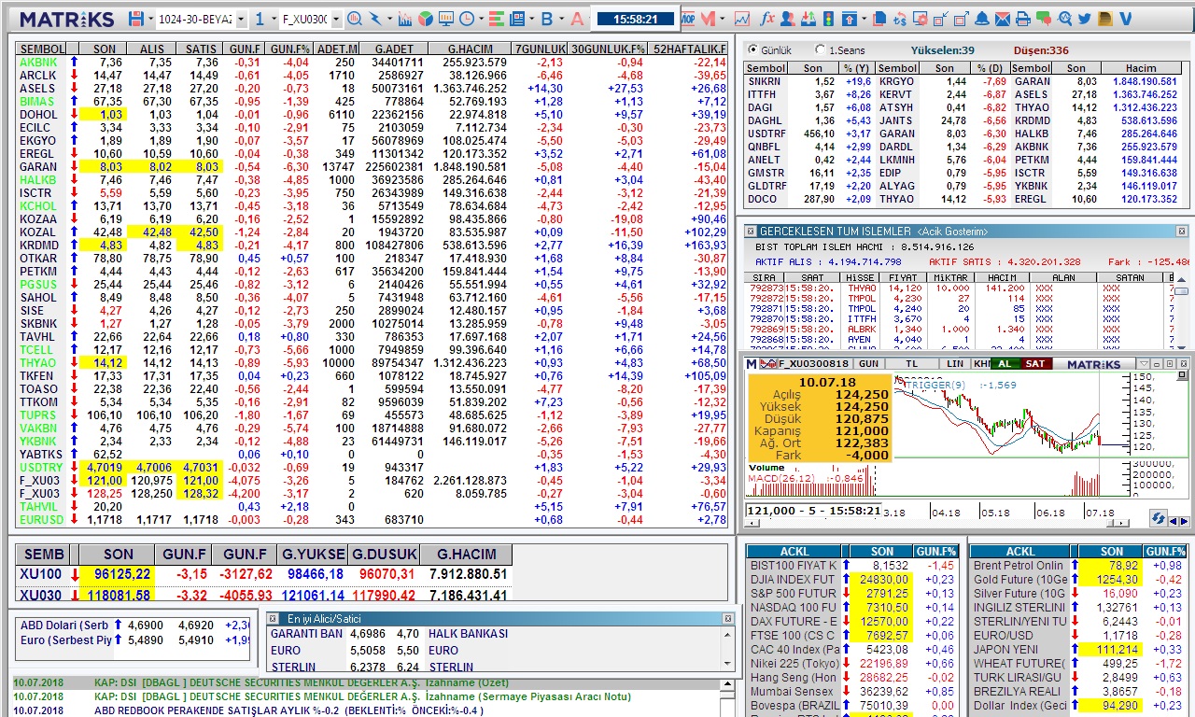This screenshot has height=717, width=1195.
Task: Click the refresh icon under the chart
Action: 1159,519
